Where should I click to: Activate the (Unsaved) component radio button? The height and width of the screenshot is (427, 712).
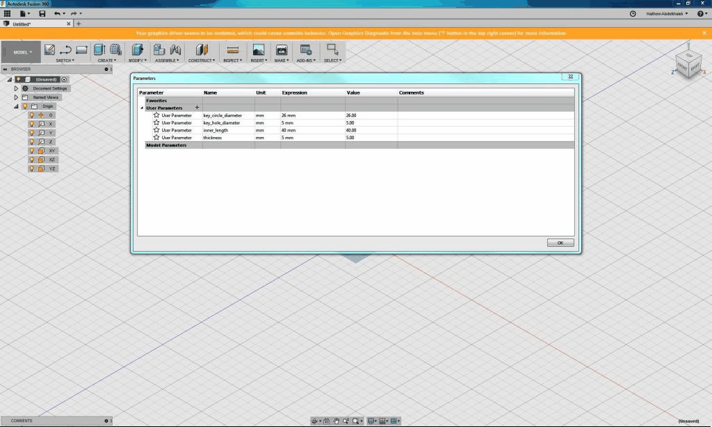point(64,79)
